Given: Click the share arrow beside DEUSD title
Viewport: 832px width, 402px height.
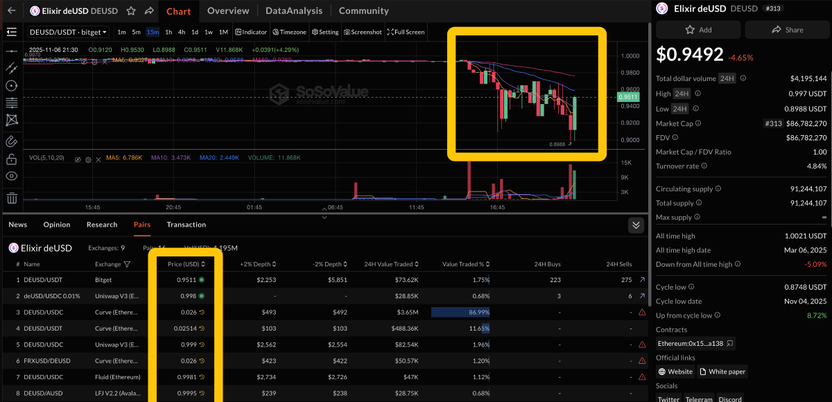Looking at the screenshot, I should click(149, 11).
